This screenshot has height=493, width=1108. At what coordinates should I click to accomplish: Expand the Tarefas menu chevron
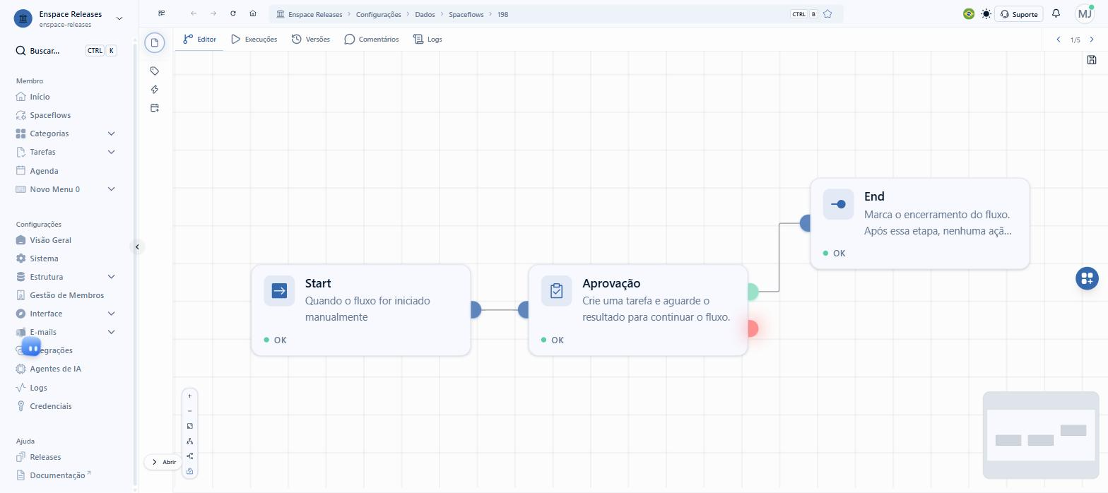pyautogui.click(x=111, y=152)
